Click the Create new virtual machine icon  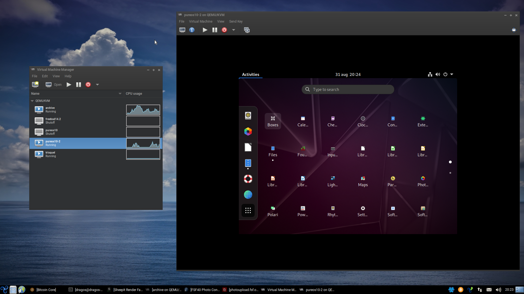coord(35,84)
